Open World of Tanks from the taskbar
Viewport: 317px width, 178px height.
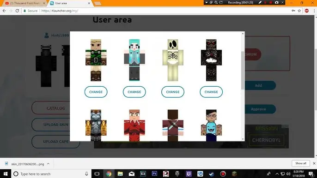click(177, 174)
